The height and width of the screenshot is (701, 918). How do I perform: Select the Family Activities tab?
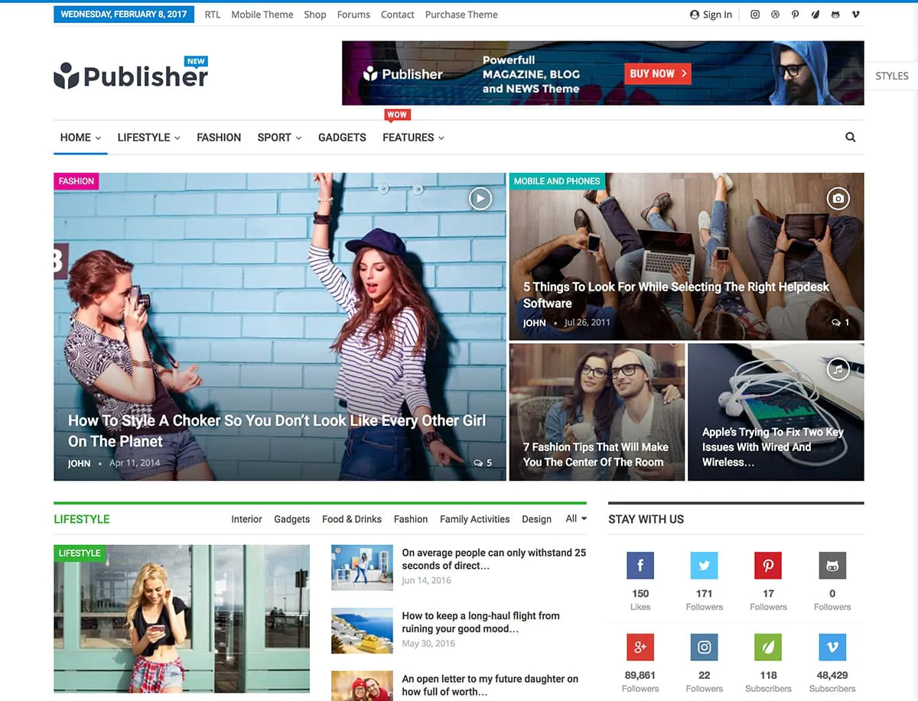pos(474,519)
